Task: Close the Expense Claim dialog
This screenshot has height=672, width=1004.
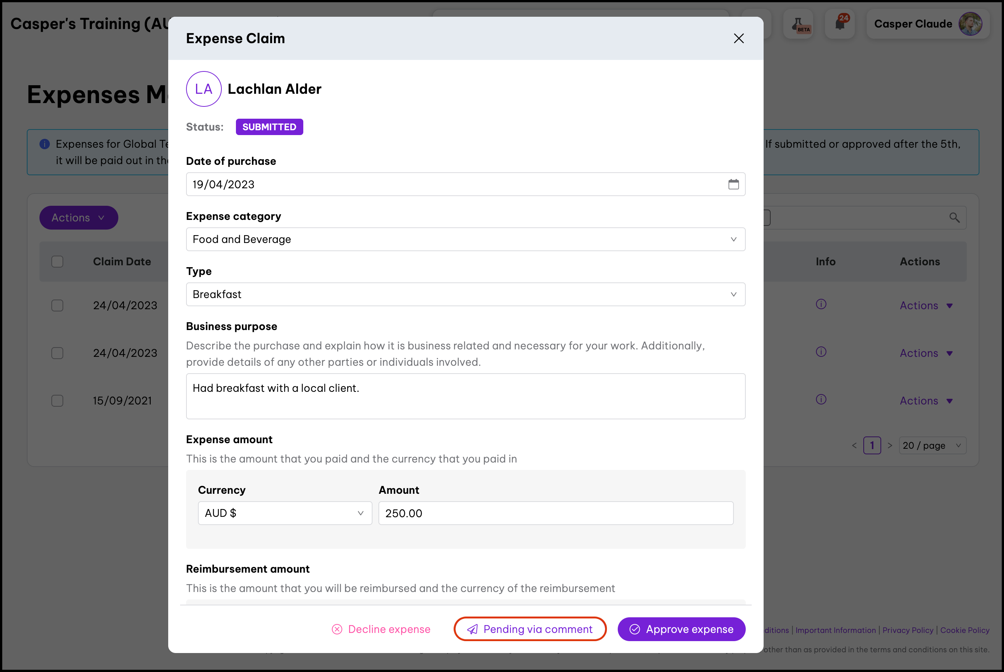Action: (x=738, y=39)
